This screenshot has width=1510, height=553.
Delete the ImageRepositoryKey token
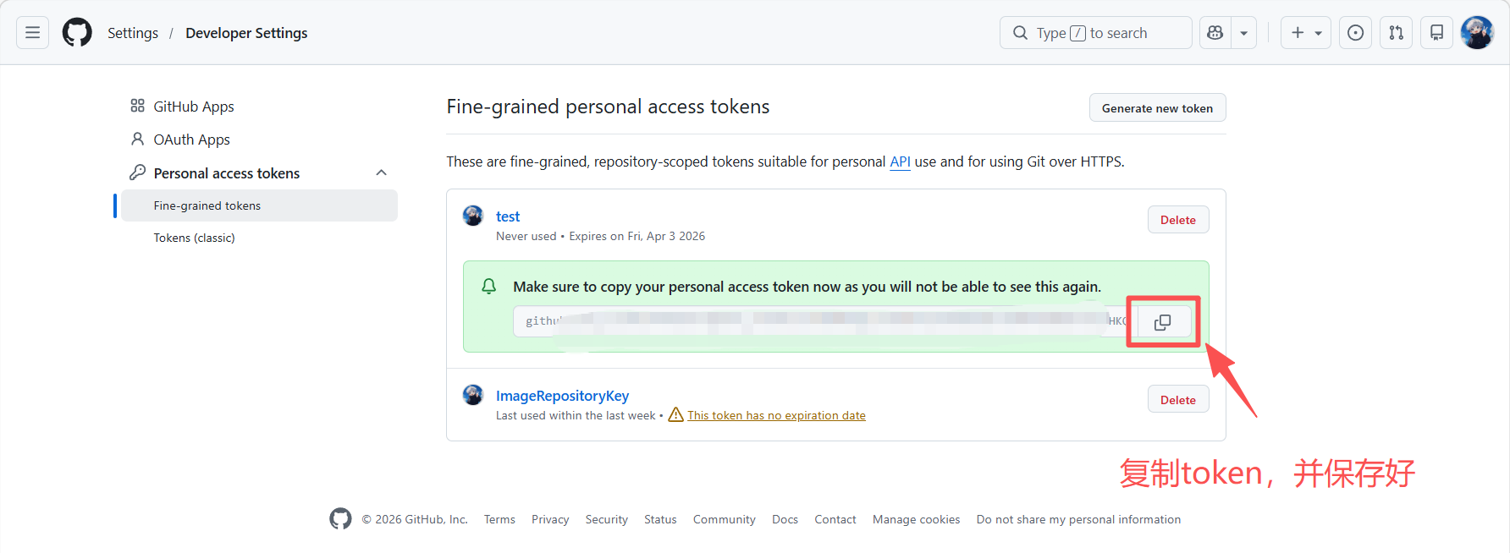(x=1177, y=400)
